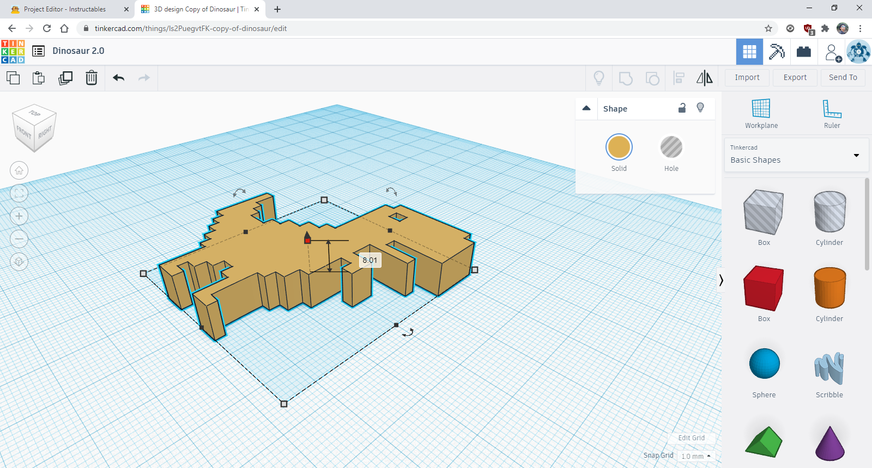This screenshot has height=468, width=872.
Task: Click the Dinosaur 2.0 design title
Action: [x=78, y=51]
